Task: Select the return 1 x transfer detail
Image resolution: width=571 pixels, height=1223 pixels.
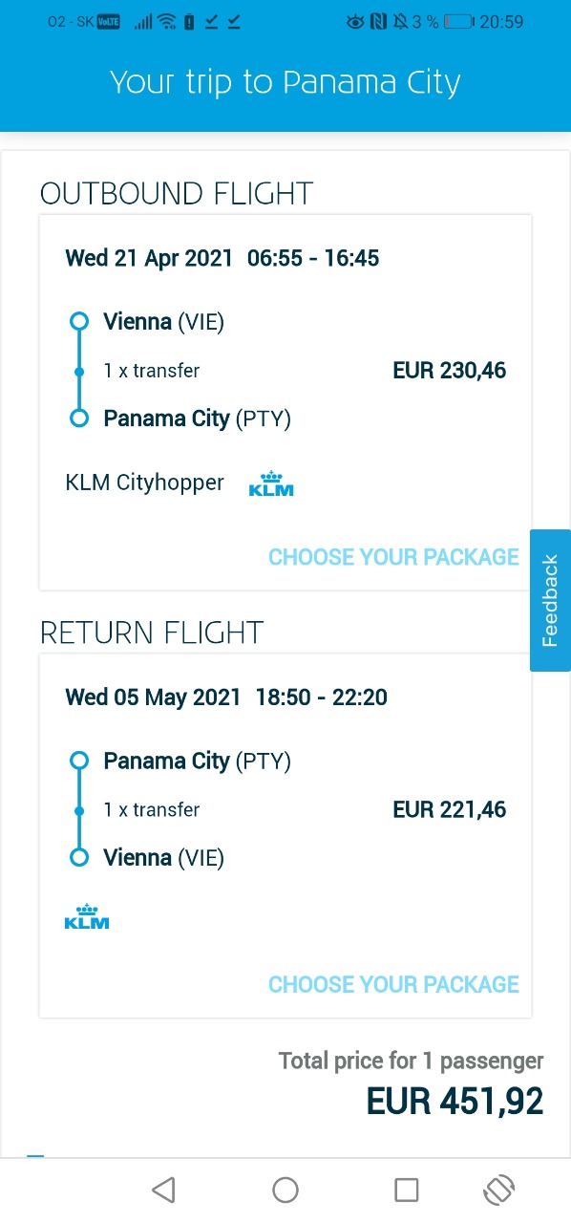Action: 152,809
